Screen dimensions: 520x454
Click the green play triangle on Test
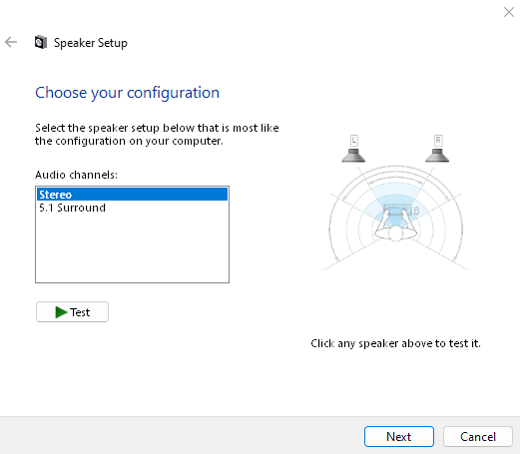pyautogui.click(x=61, y=312)
